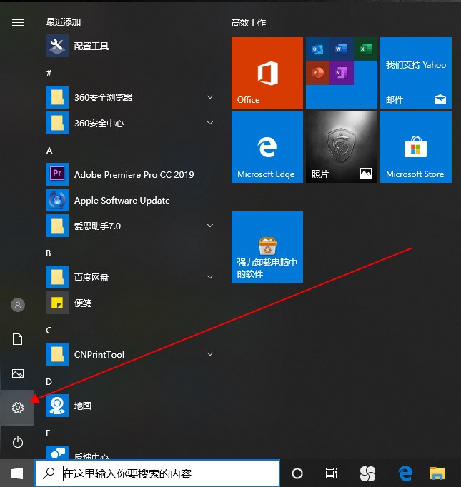Open Adobe Premiere Pro CC 2019

[x=130, y=174]
